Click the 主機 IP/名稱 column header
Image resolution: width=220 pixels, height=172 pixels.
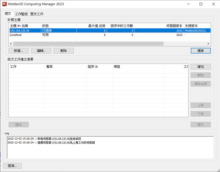19,26
